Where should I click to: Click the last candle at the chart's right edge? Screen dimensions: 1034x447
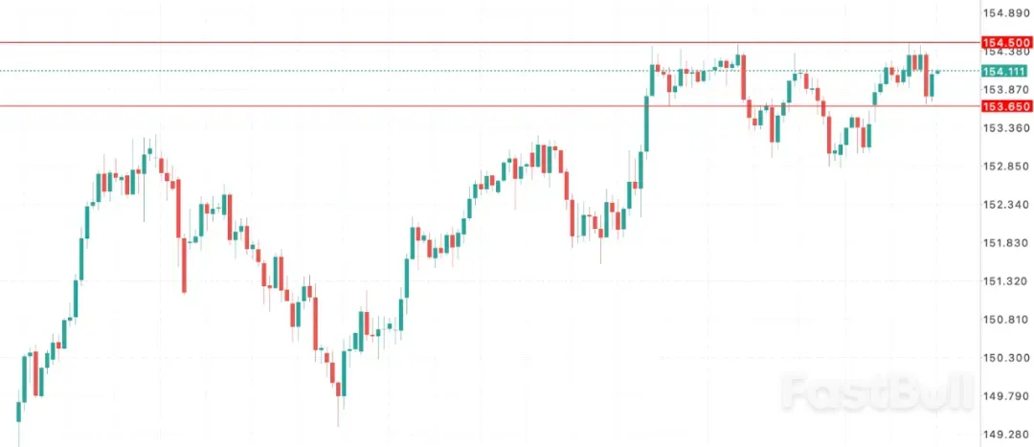click(937, 72)
